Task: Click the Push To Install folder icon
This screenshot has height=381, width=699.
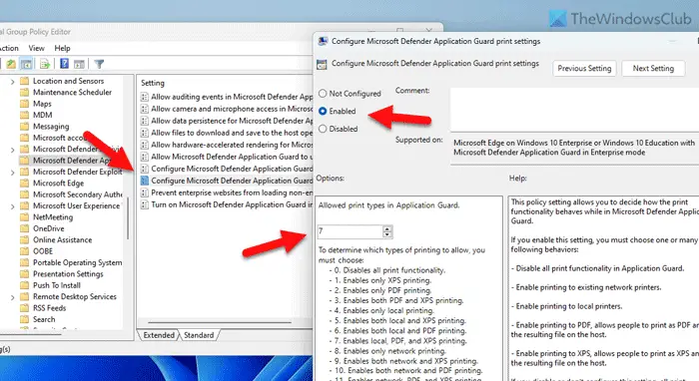Action: [25, 285]
